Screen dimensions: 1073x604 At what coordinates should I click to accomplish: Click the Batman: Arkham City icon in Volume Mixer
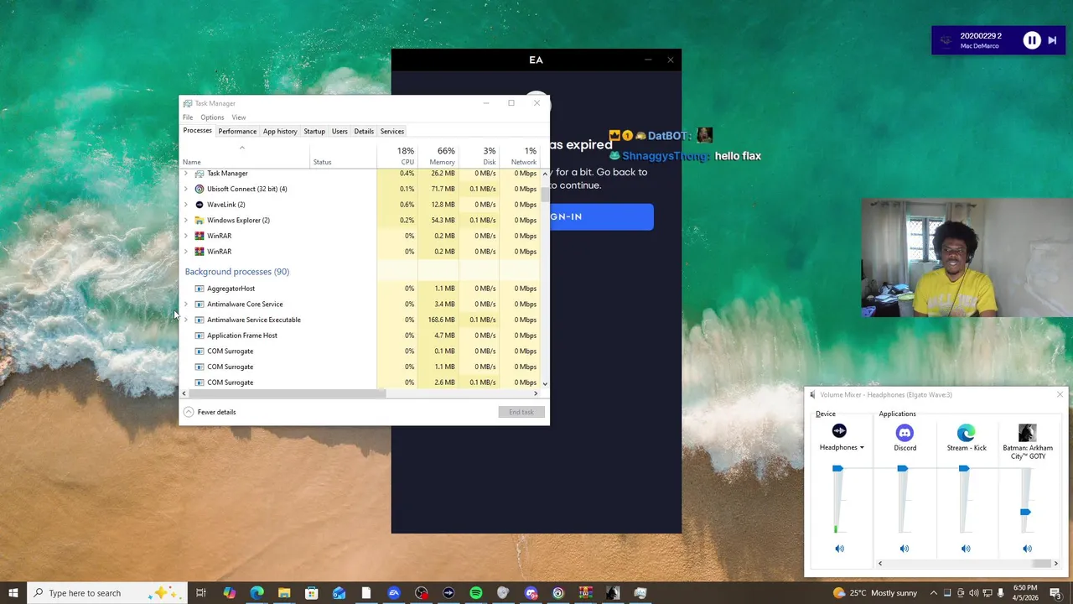[x=1027, y=433]
